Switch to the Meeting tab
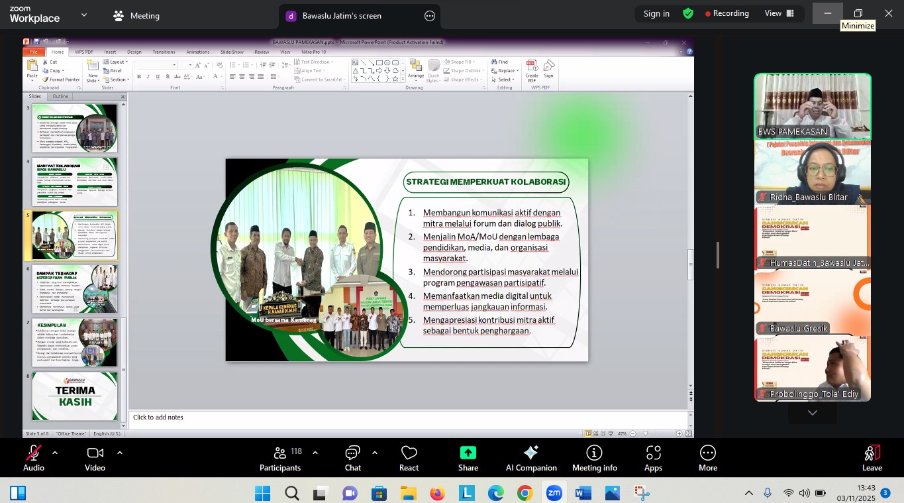Viewport: 904px width, 503px height. click(136, 16)
